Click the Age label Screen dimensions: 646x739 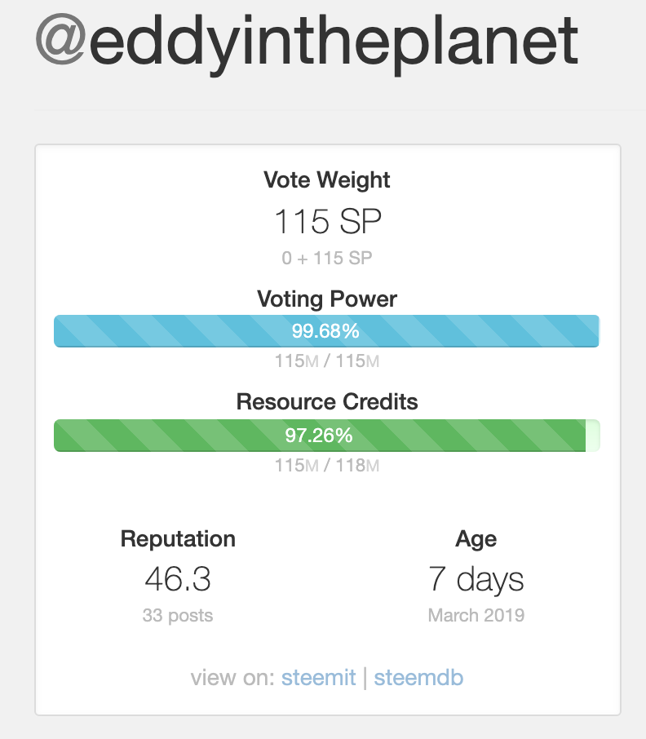click(476, 539)
